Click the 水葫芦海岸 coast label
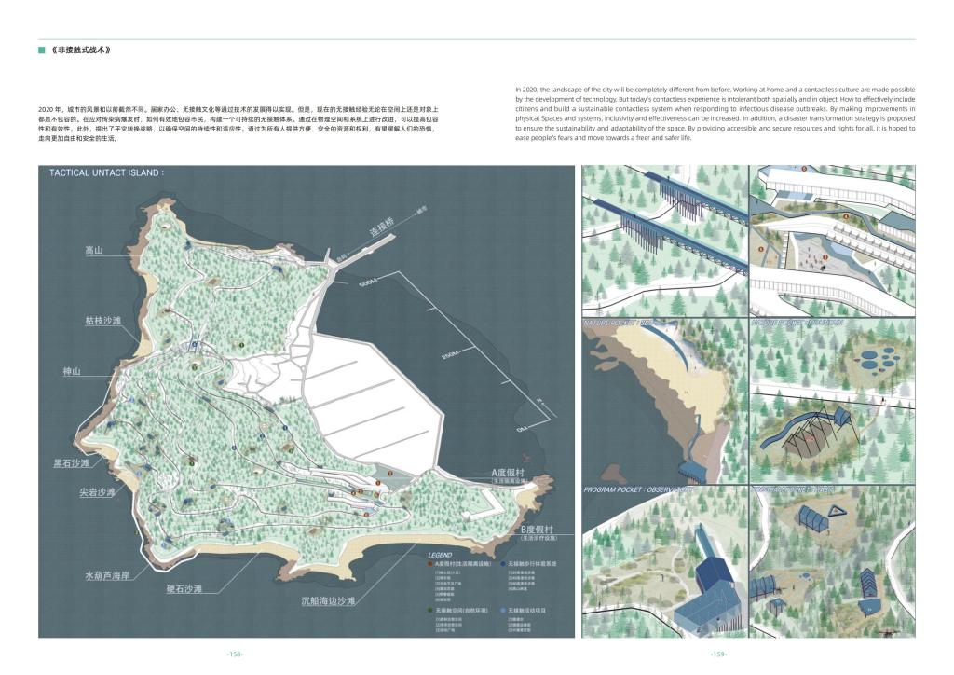The height and width of the screenshot is (675, 954). pyautogui.click(x=108, y=575)
